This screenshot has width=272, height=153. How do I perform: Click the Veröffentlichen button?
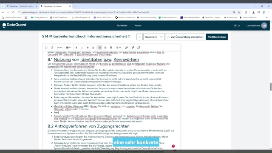coord(217,37)
